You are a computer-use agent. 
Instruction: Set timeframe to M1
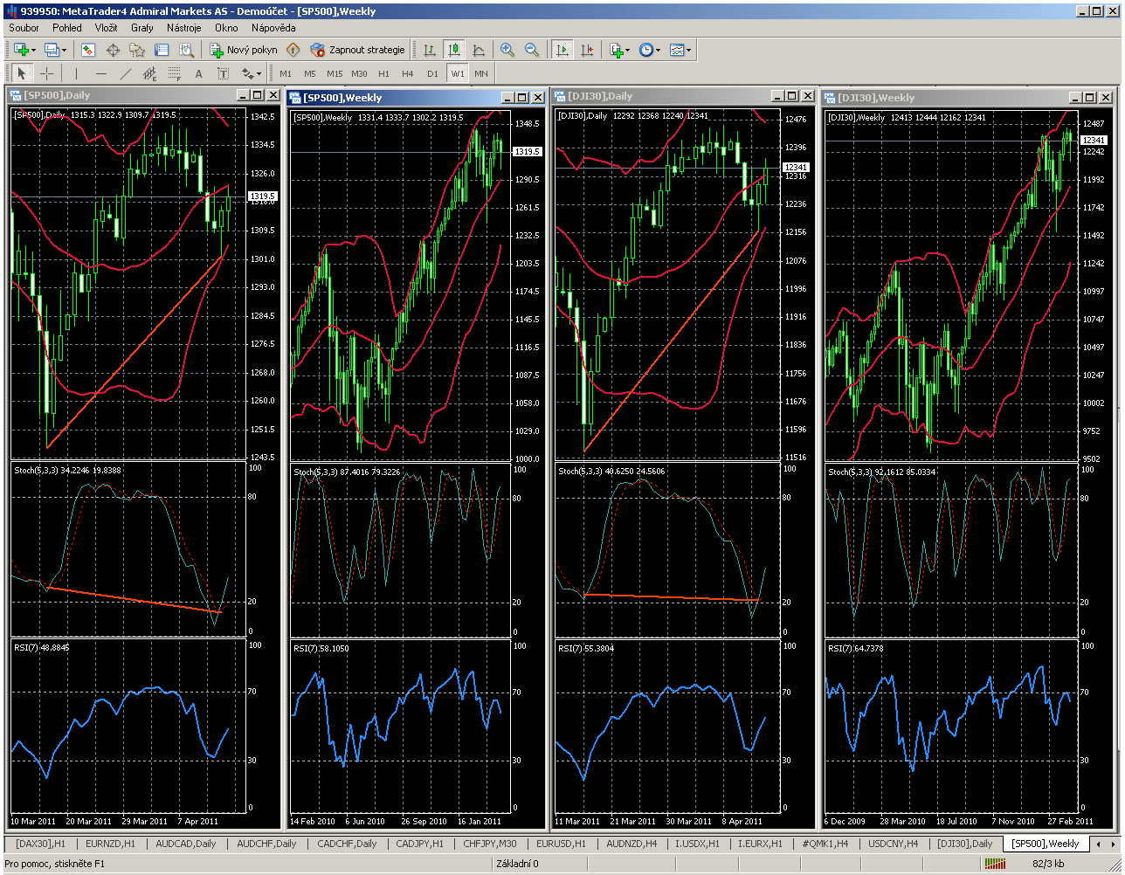[286, 73]
